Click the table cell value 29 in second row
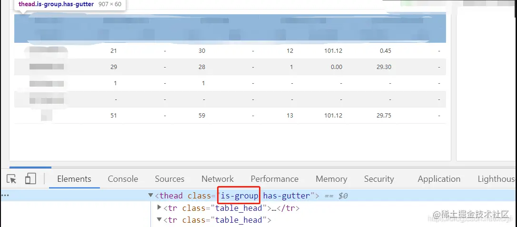Screen dimensions: 517x227 [114, 67]
